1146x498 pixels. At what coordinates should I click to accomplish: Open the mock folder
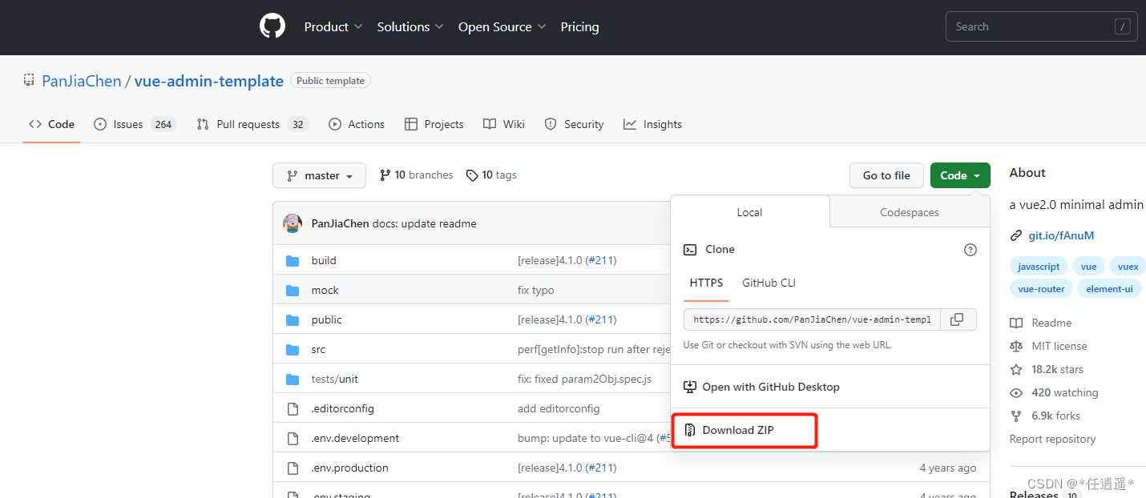325,290
